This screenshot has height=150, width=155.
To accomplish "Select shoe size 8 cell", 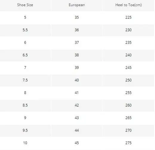I will click(x=25, y=93).
